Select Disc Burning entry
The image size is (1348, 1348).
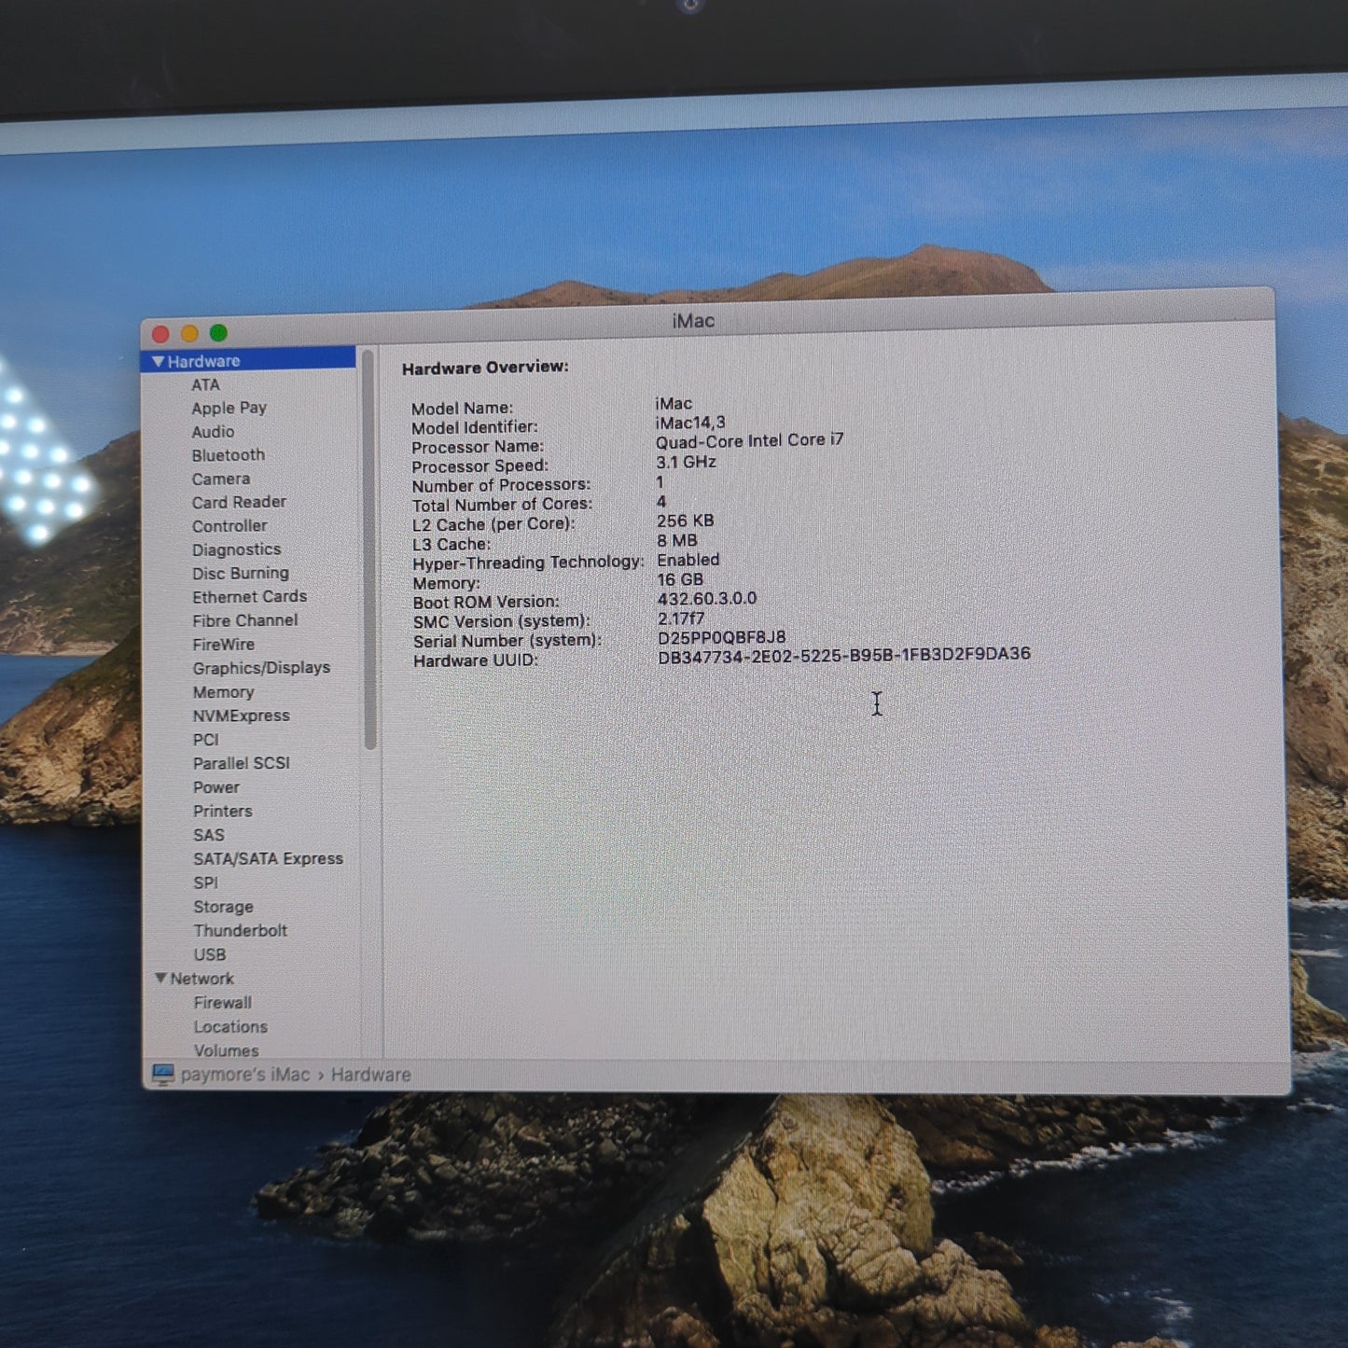pyautogui.click(x=240, y=573)
